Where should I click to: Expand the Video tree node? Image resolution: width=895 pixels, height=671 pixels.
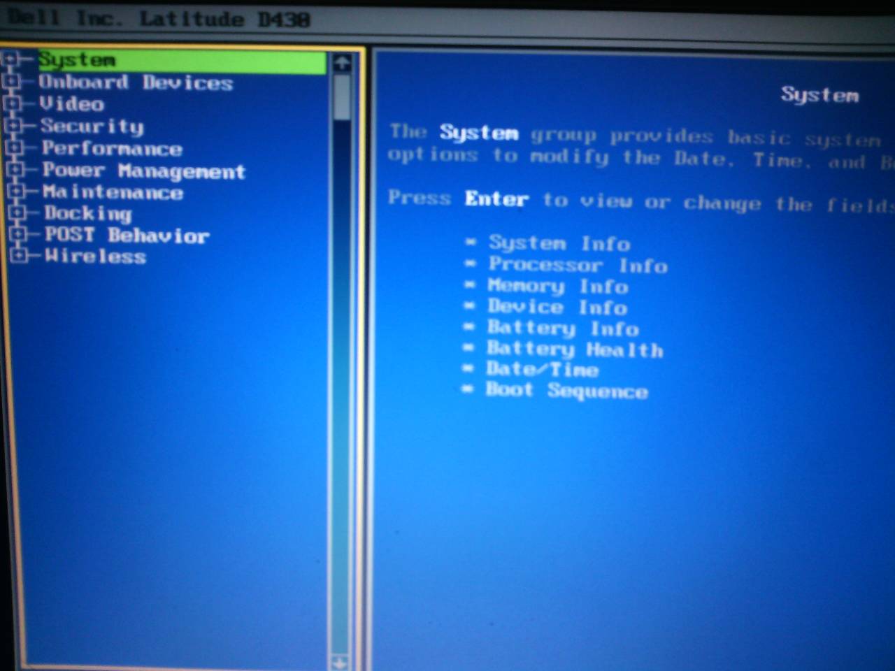[x=13, y=103]
